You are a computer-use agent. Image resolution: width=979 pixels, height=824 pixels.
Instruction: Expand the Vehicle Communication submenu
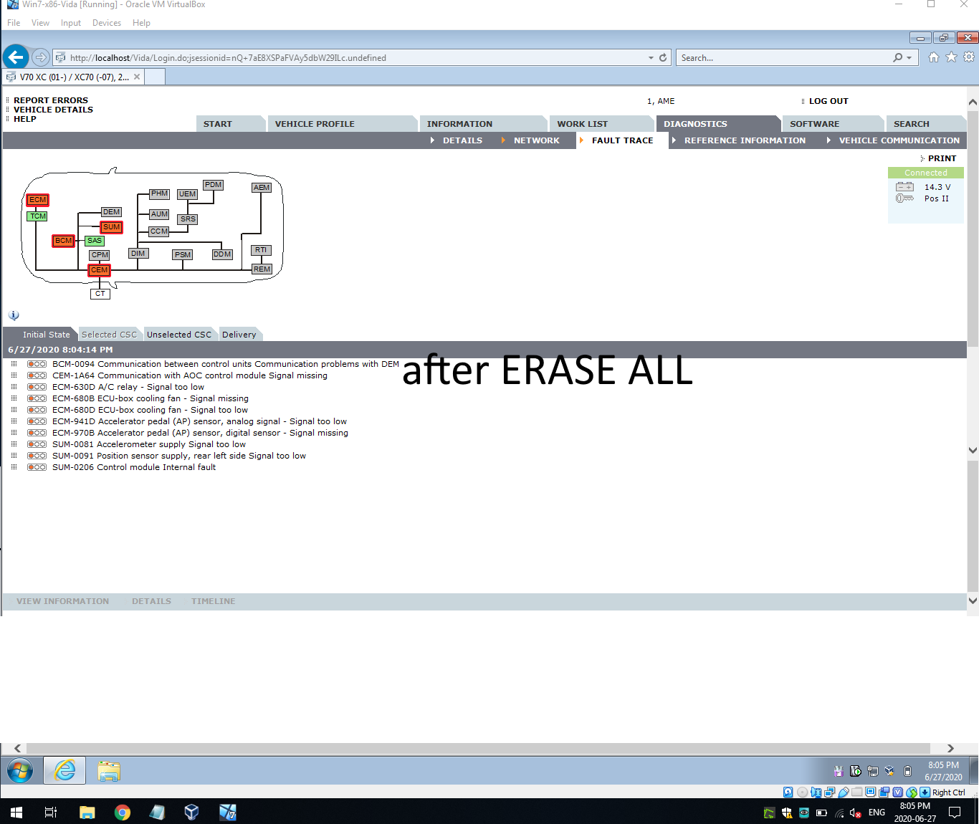click(899, 140)
